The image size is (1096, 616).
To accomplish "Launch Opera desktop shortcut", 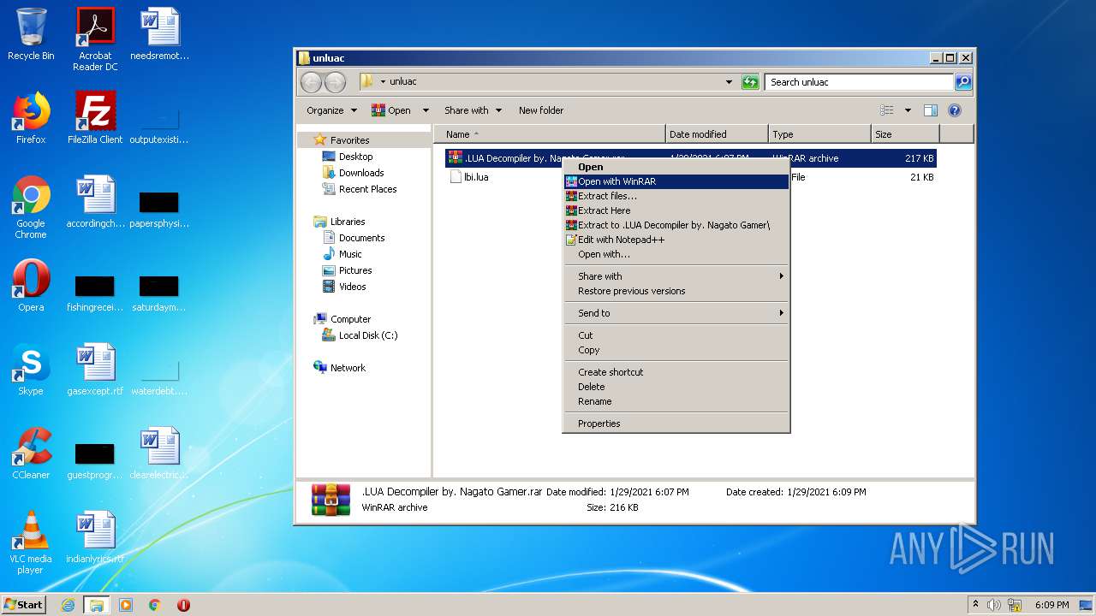I will point(31,286).
